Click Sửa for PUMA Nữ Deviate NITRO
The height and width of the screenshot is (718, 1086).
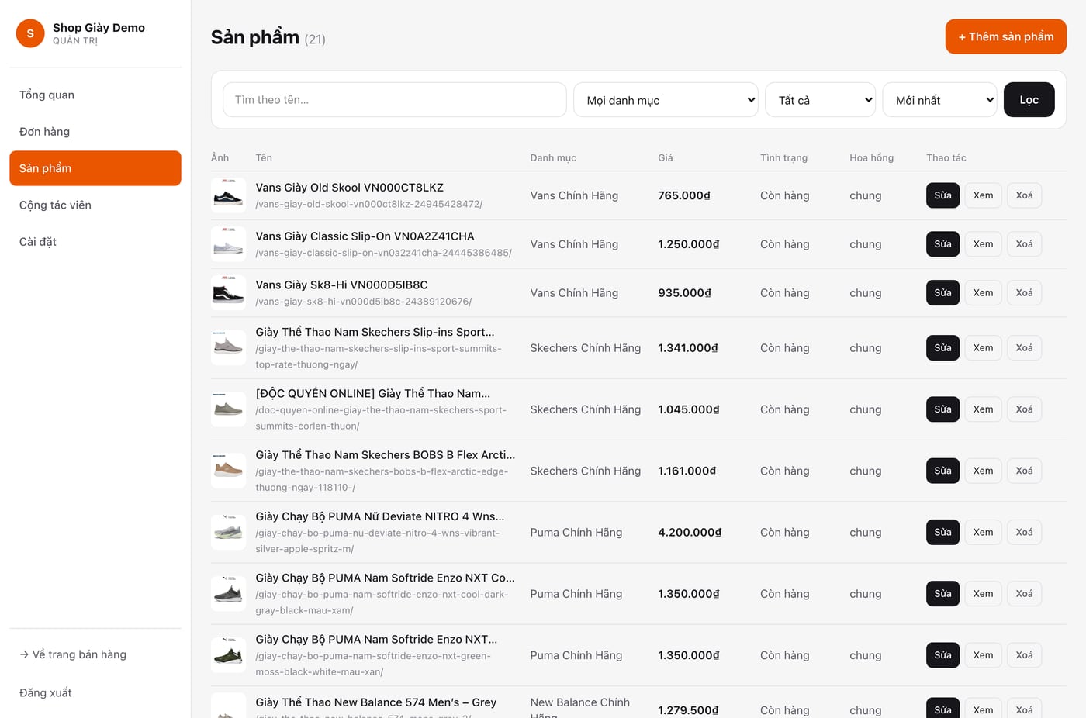[x=942, y=532]
